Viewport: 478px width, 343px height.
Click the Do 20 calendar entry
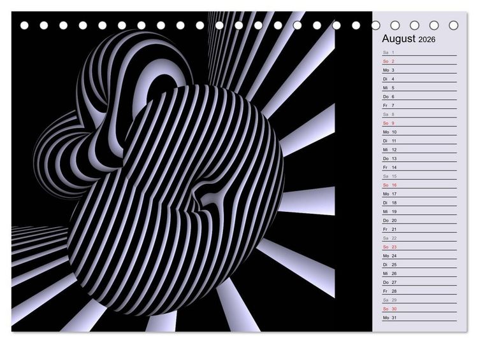click(x=420, y=220)
